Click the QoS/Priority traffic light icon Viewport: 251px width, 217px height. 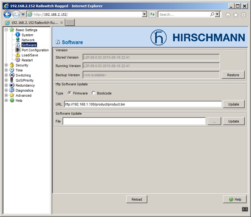point(12,80)
